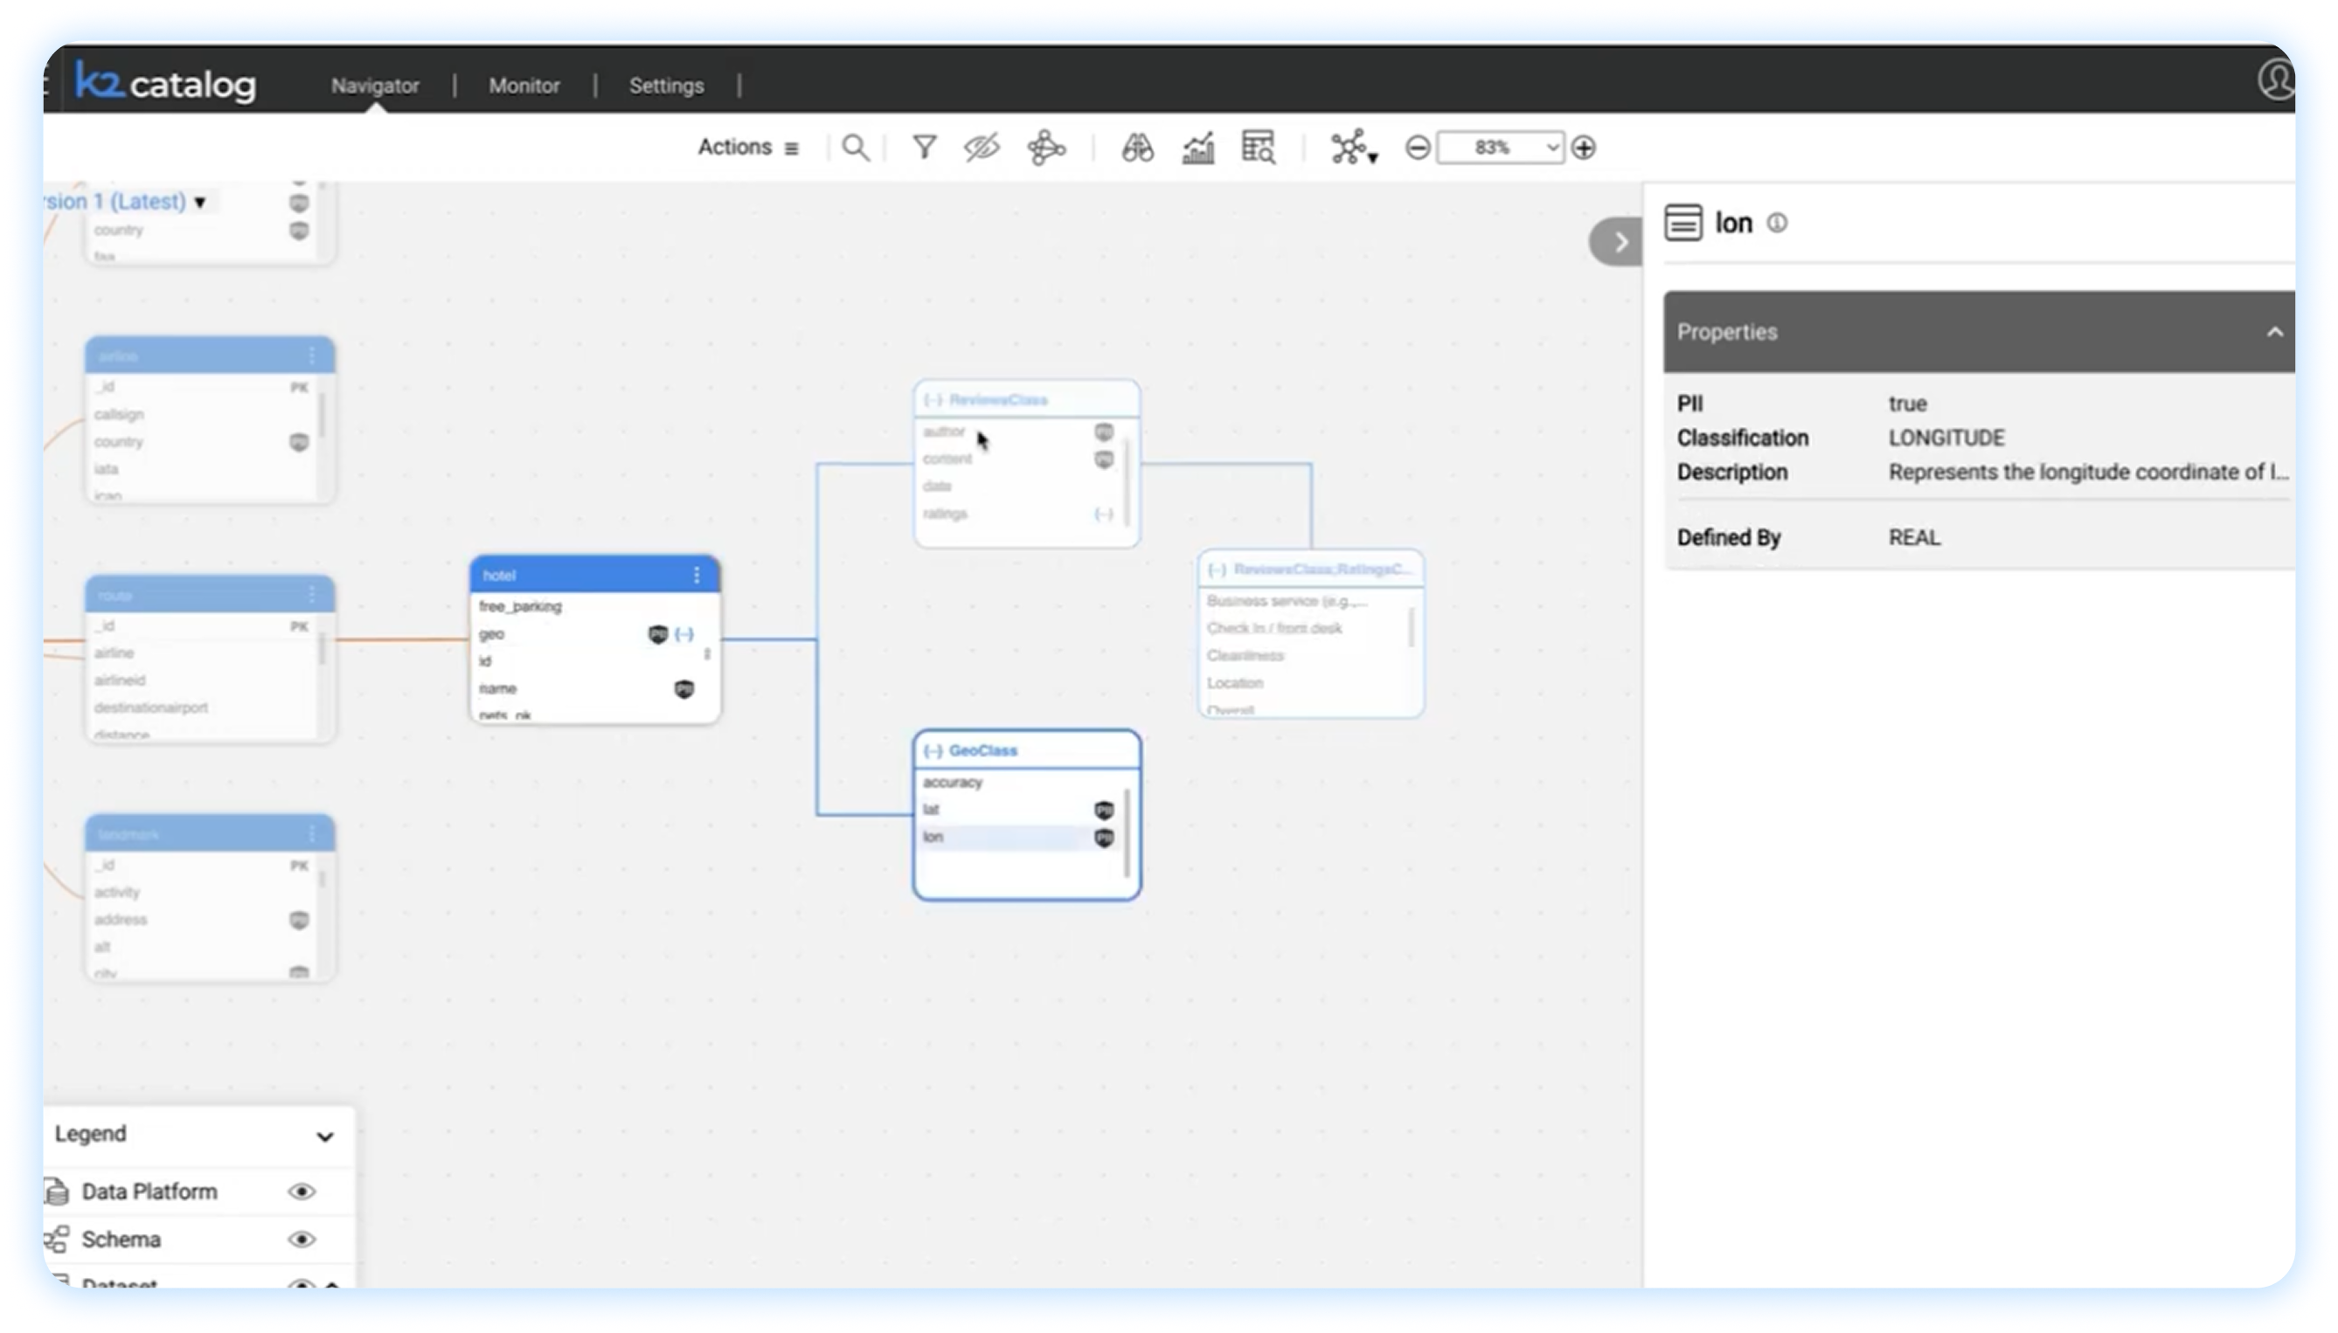Image resolution: width=2338 pixels, height=1333 pixels.
Task: Toggle the hide (crossed eye) toolbar icon
Action: click(x=981, y=148)
